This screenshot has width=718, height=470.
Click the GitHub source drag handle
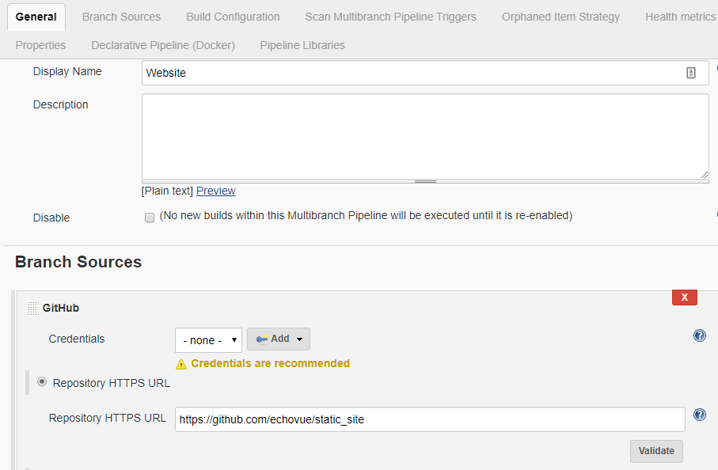(x=32, y=308)
